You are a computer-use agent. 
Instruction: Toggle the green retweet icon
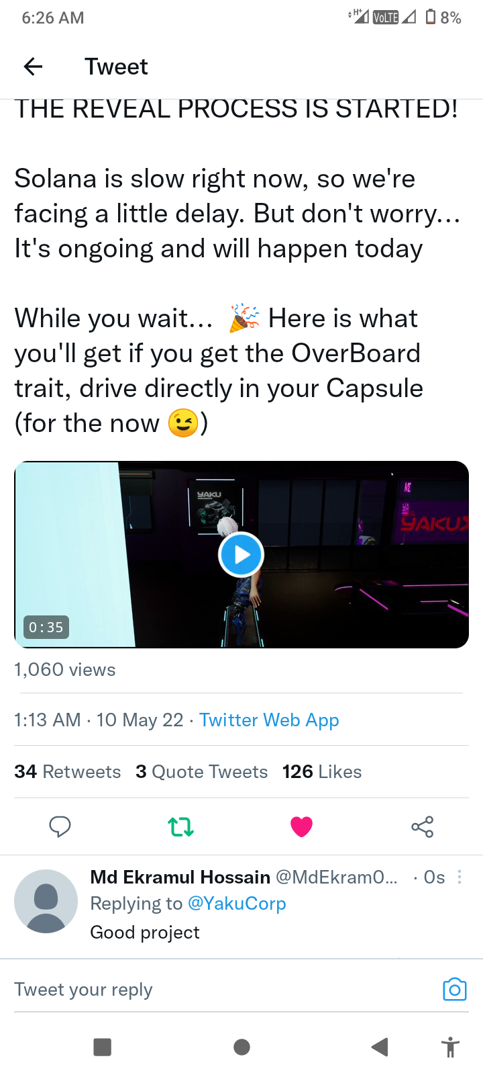pyautogui.click(x=180, y=826)
